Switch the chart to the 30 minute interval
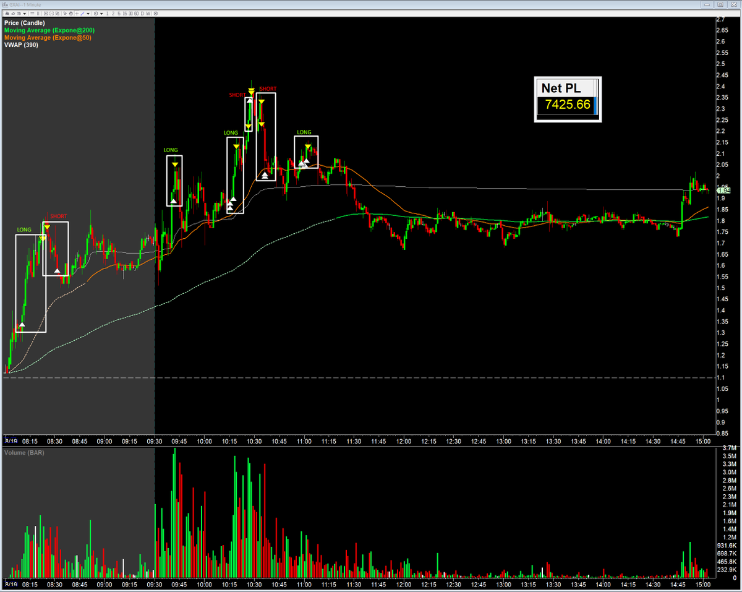742x592 pixels. coord(130,14)
